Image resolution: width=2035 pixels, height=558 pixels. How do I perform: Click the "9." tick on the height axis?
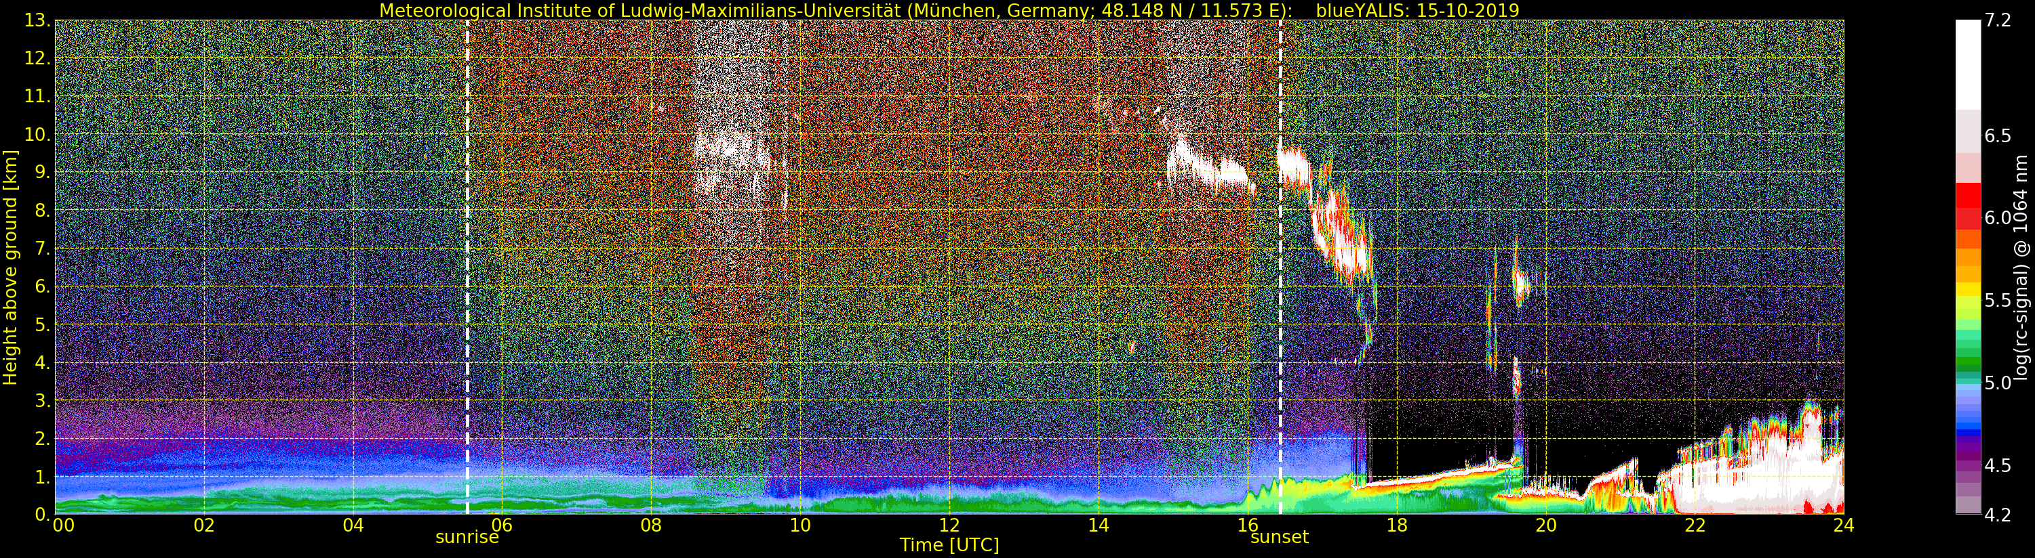[x=43, y=173]
